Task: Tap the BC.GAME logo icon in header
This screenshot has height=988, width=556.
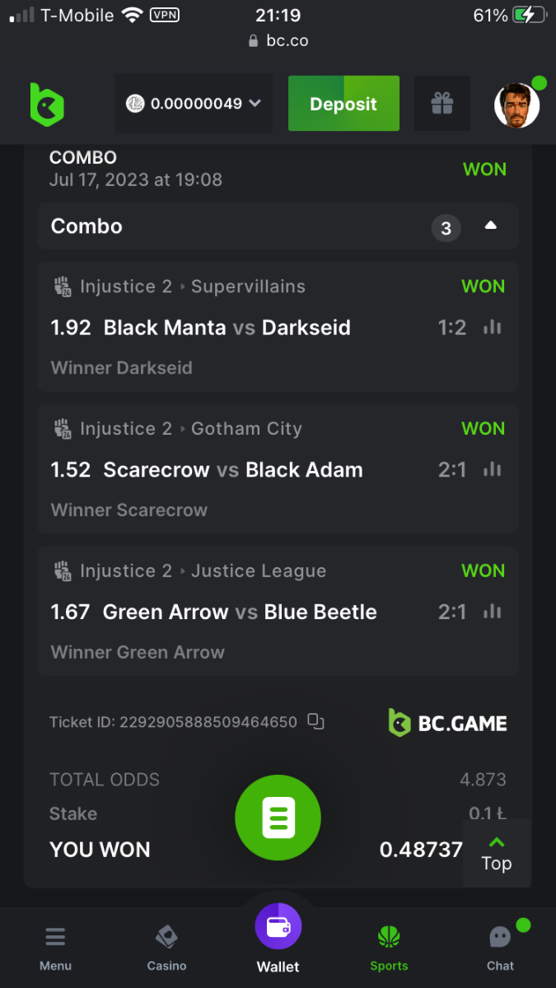Action: tap(47, 105)
